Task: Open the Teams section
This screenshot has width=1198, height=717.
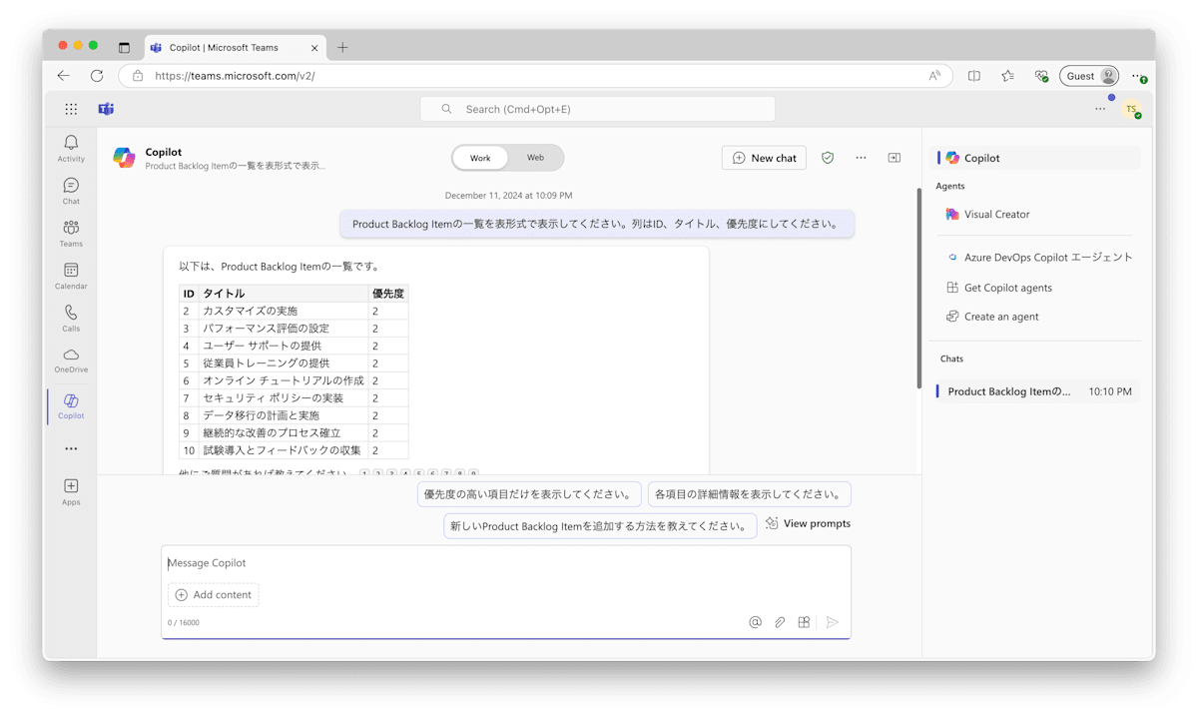Action: click(x=71, y=234)
